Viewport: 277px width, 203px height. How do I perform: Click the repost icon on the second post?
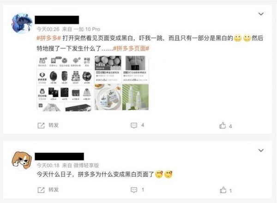click(x=41, y=190)
